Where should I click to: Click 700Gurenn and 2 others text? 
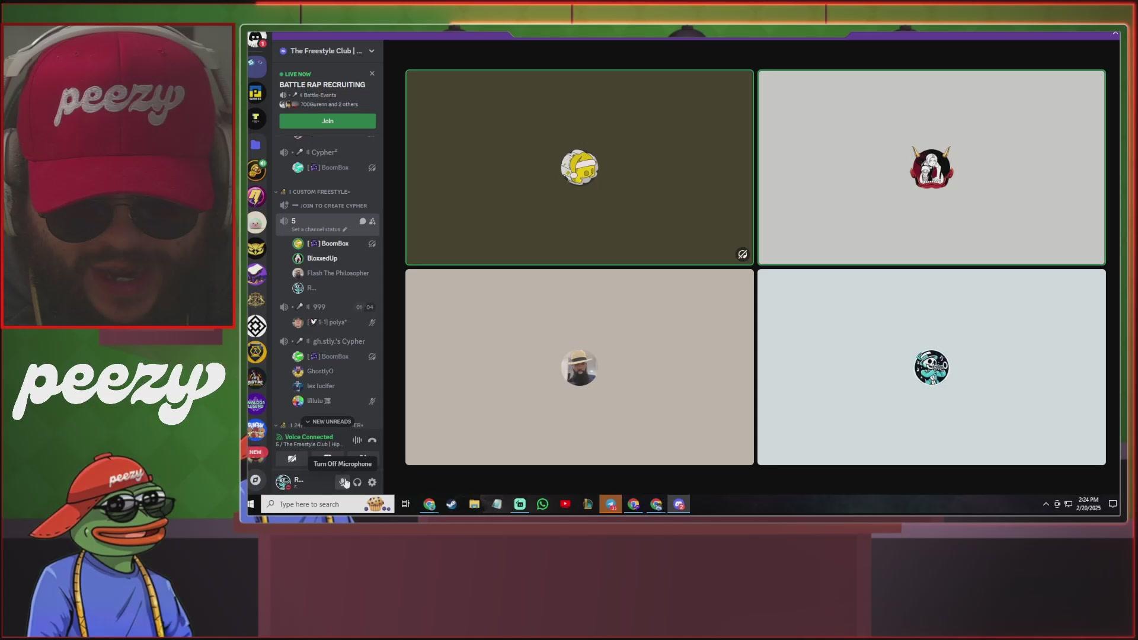pos(329,104)
